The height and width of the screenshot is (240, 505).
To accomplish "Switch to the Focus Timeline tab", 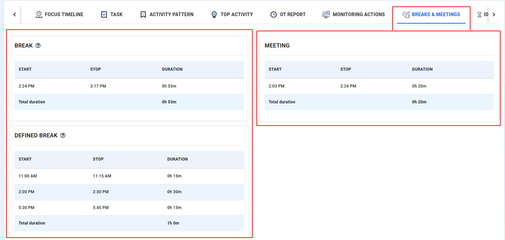I will (64, 14).
